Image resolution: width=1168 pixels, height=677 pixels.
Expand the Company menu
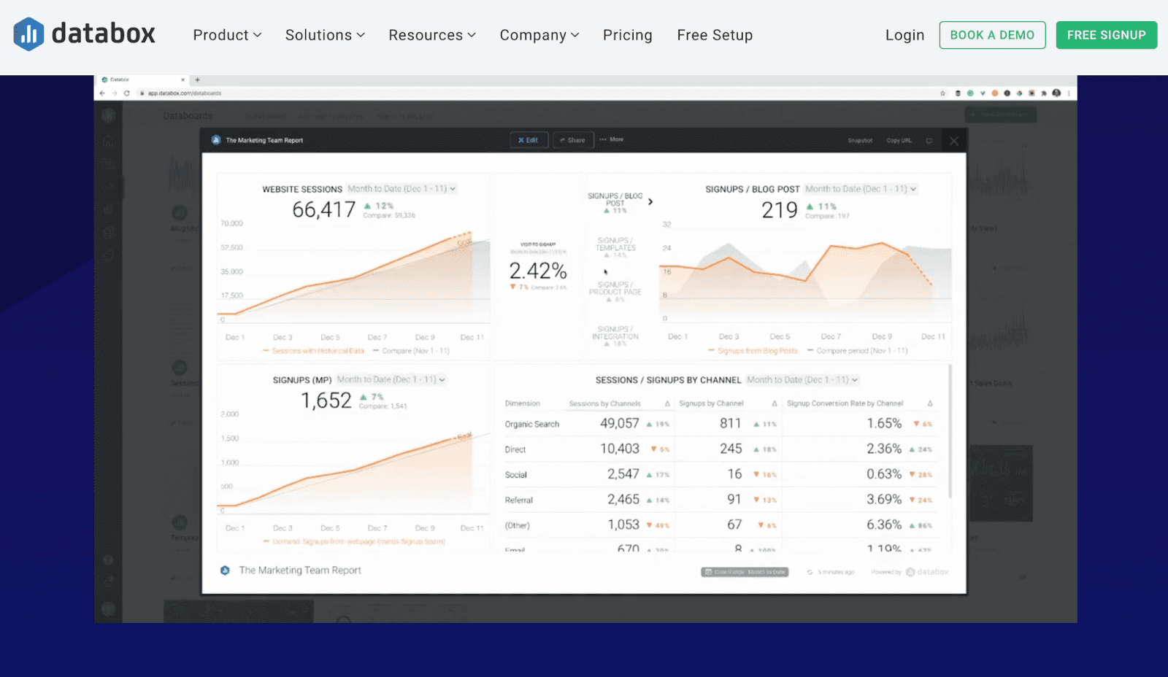point(539,35)
